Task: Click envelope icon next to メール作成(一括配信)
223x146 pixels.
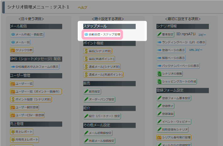Action: click(x=13, y=34)
